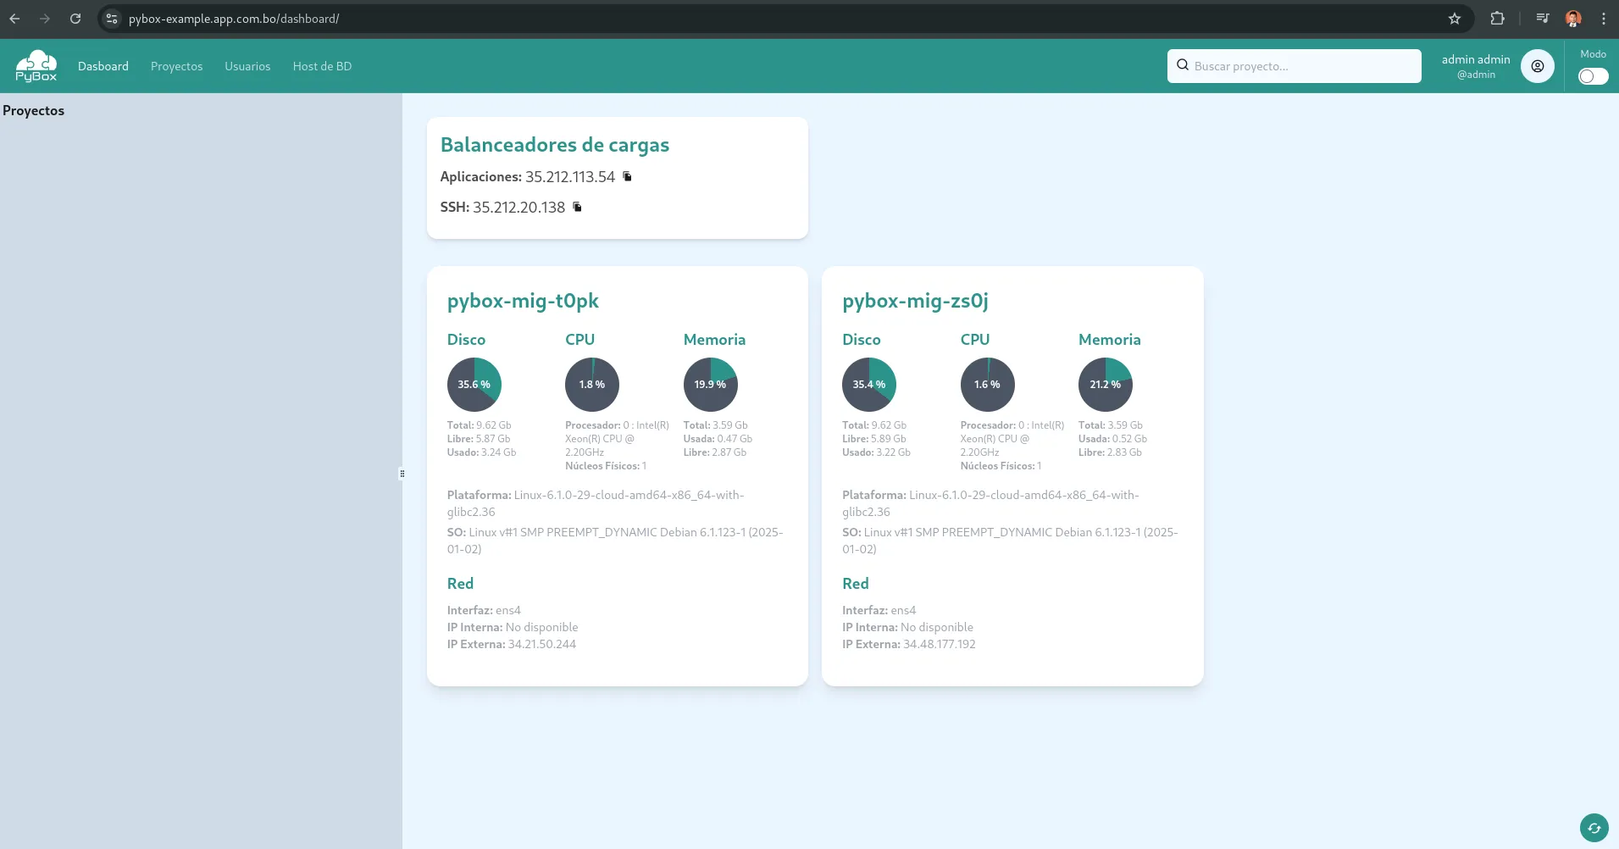Go to the Proyectos menu

[x=176, y=66]
